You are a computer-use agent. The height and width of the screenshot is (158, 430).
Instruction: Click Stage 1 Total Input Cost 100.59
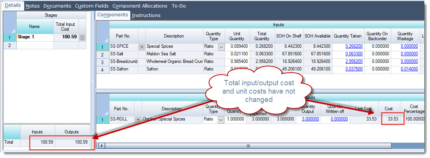point(66,37)
